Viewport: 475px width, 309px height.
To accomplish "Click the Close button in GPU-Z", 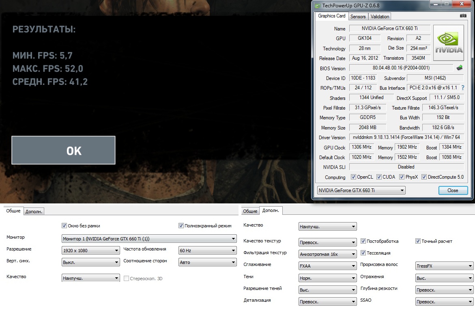I will [x=453, y=190].
